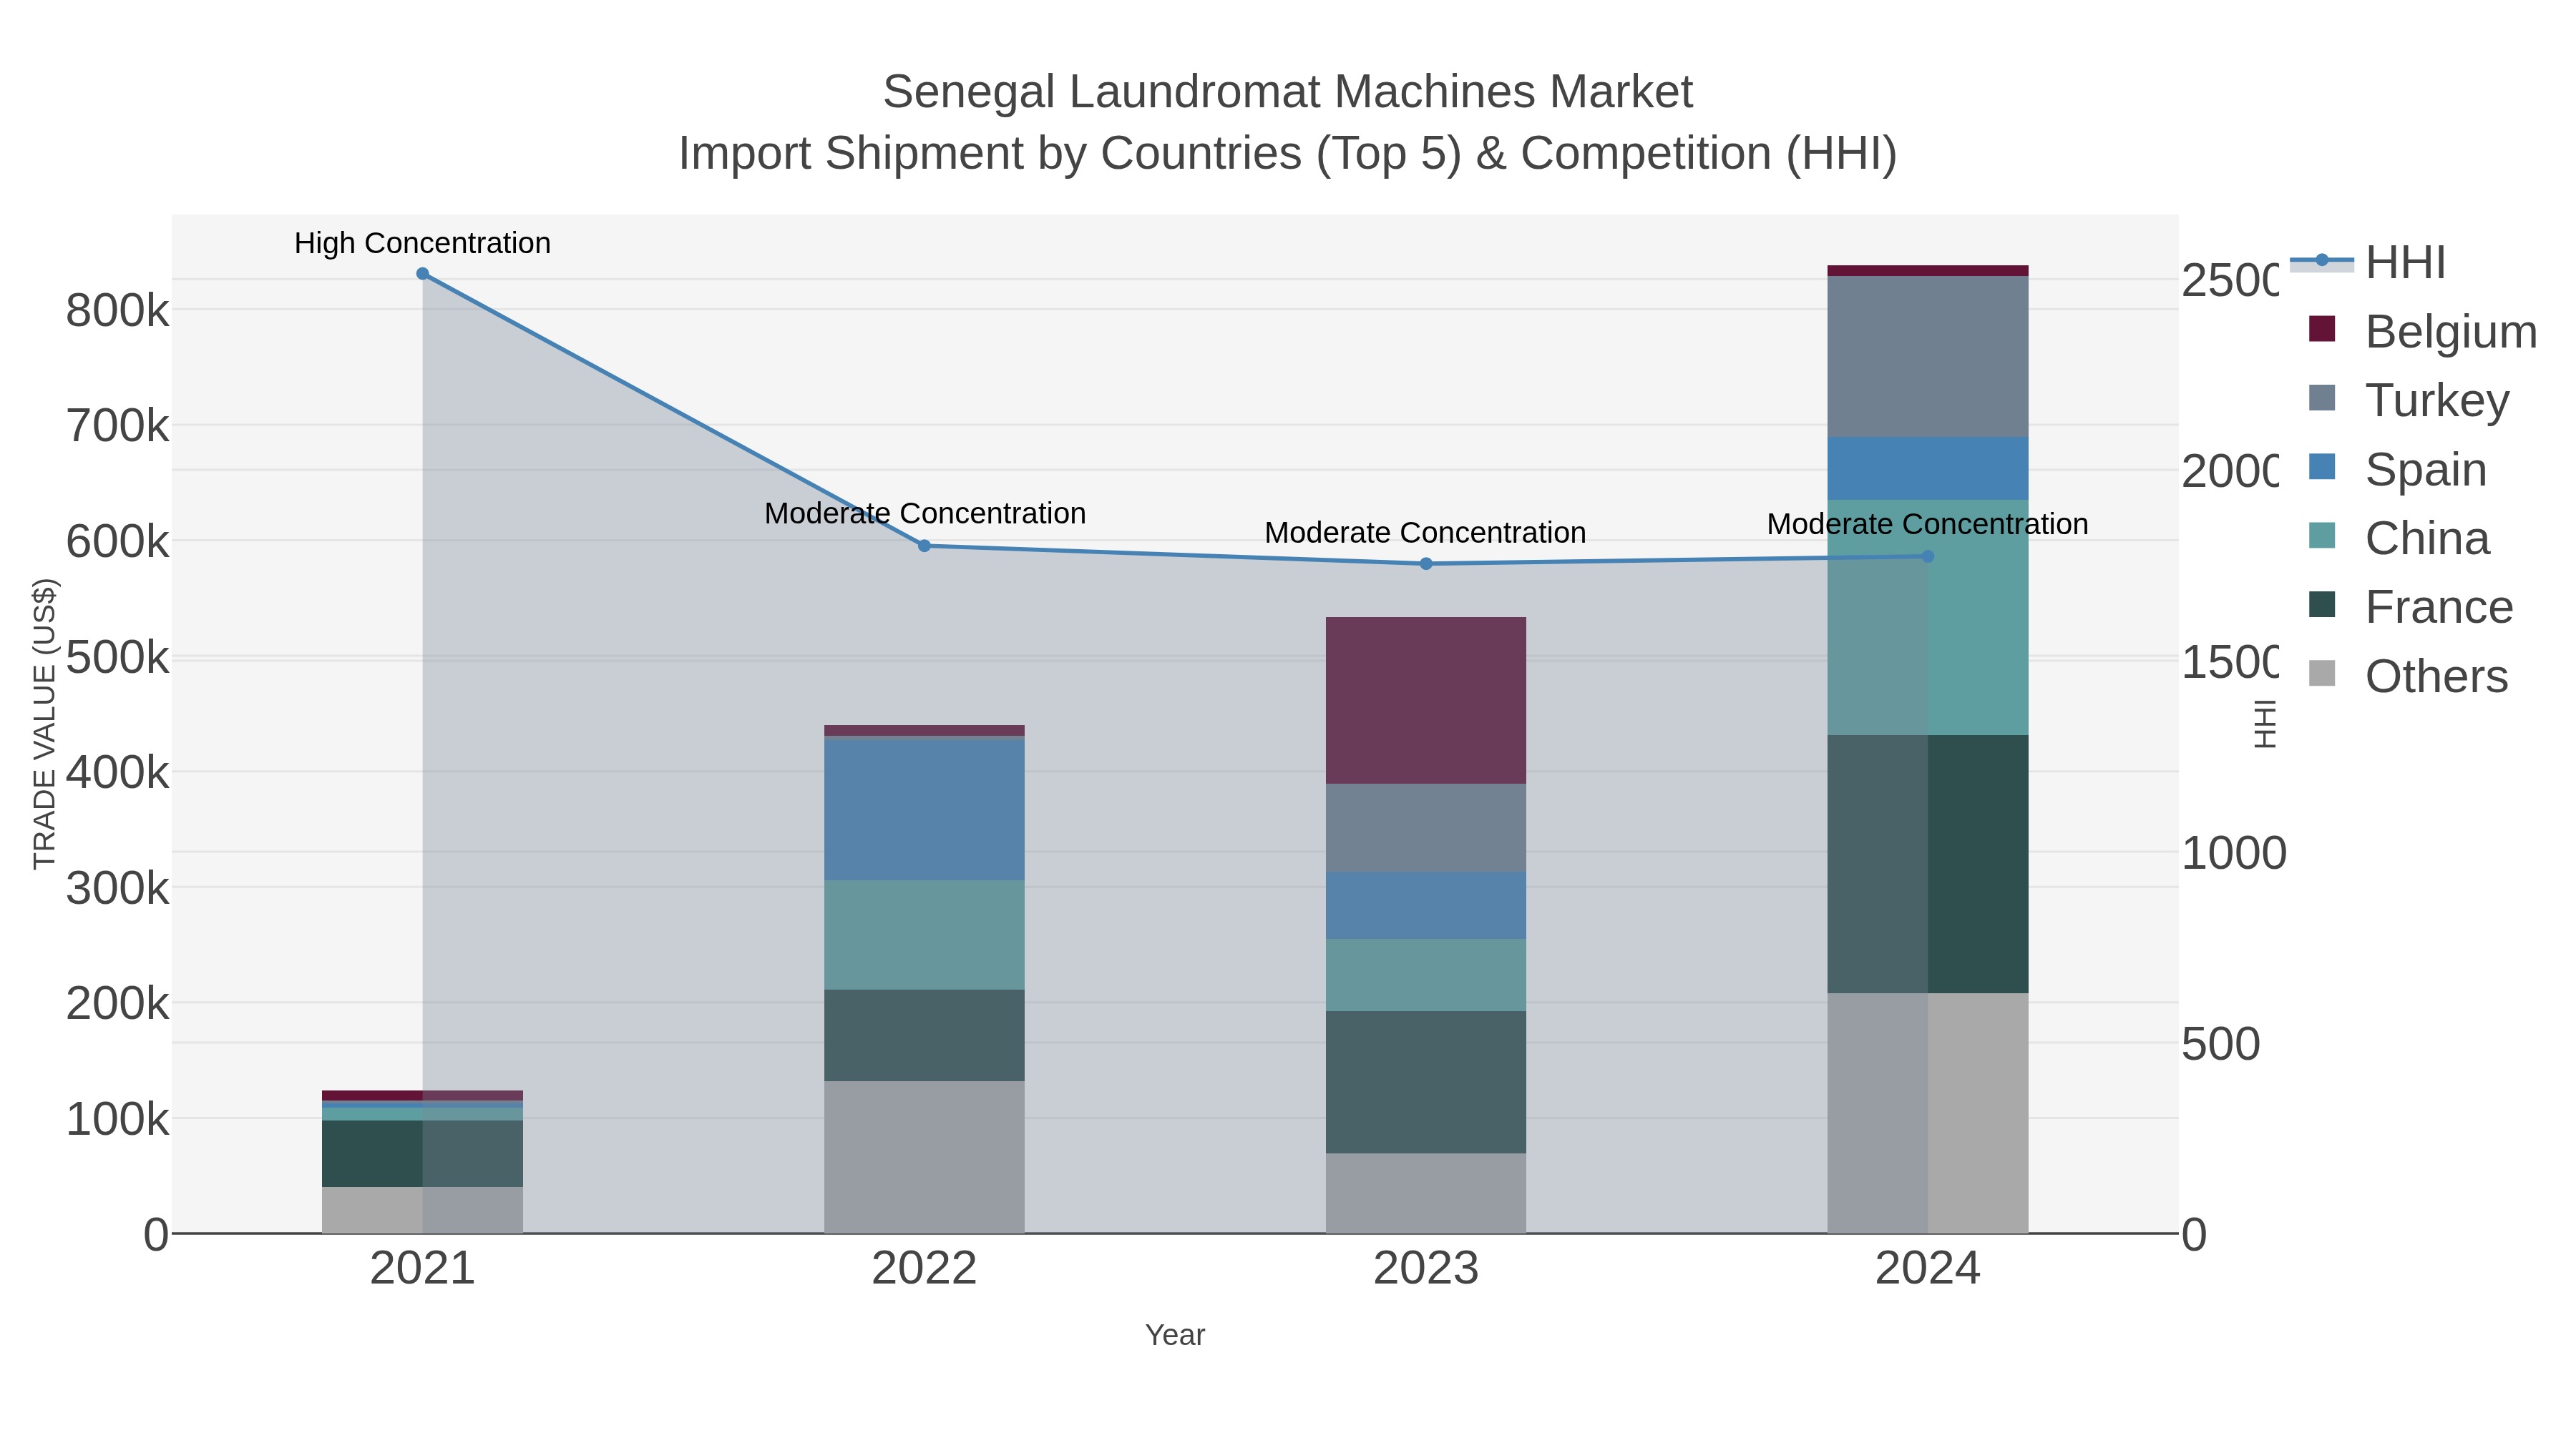Click the China legend color swatch

click(2322, 536)
